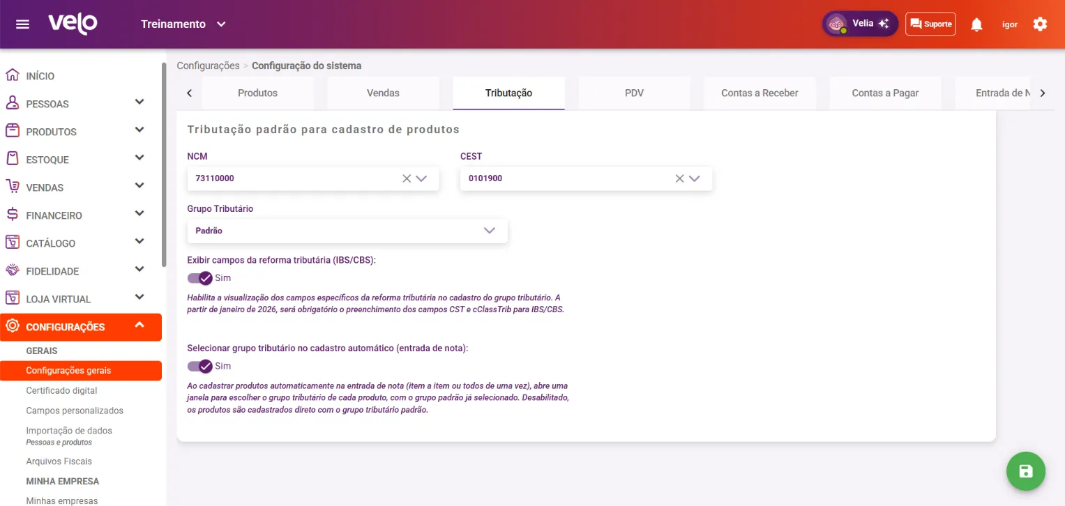The image size is (1065, 506).
Task: Open the NCM dropdown arrow
Action: coord(421,178)
